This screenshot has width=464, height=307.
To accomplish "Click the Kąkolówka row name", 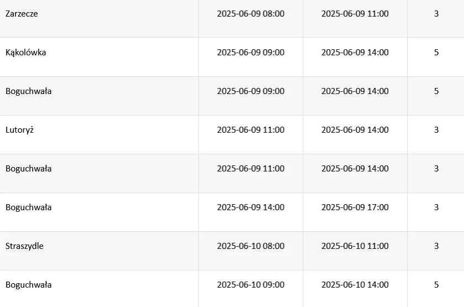I will point(26,53).
